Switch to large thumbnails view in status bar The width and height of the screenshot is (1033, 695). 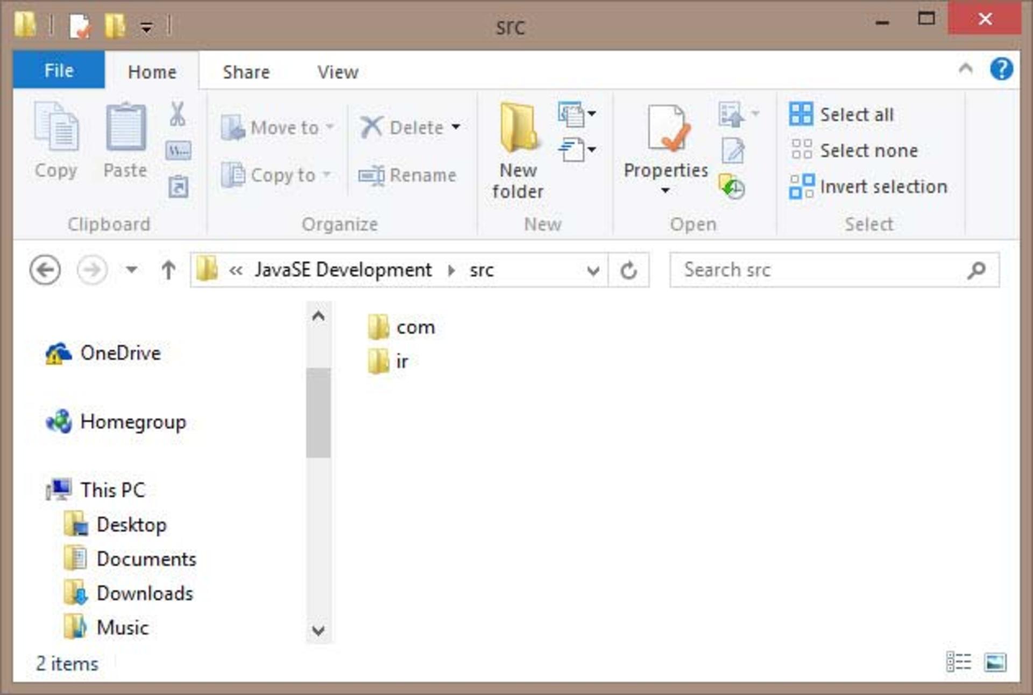[x=995, y=662]
